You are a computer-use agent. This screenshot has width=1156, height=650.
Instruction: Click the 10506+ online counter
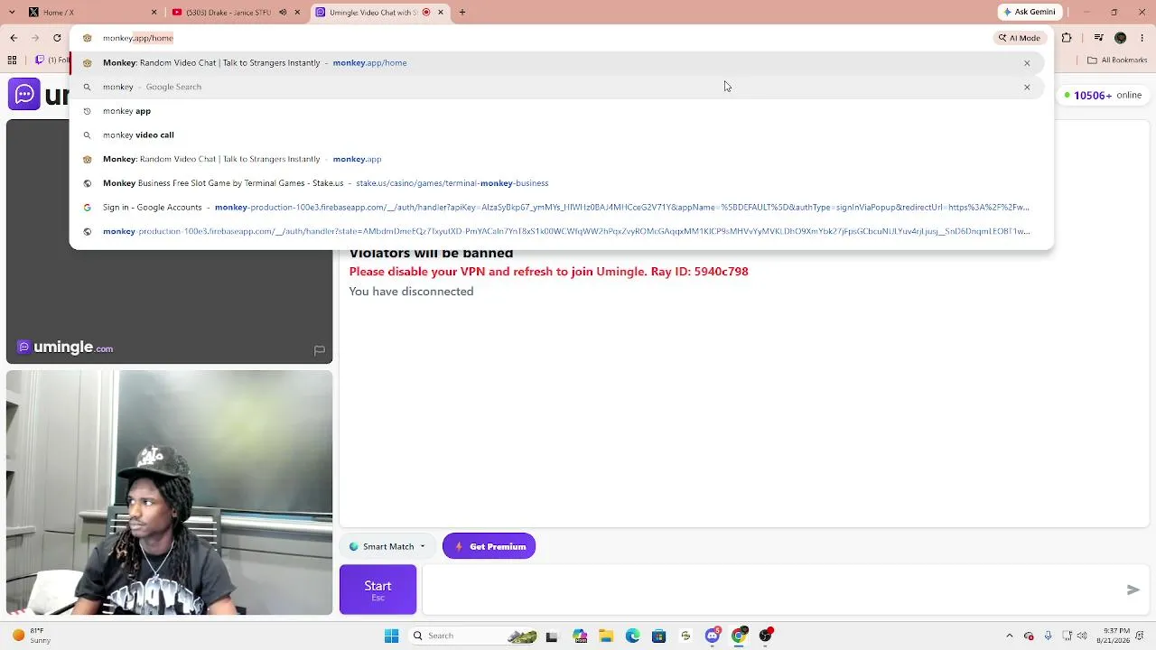click(1103, 95)
